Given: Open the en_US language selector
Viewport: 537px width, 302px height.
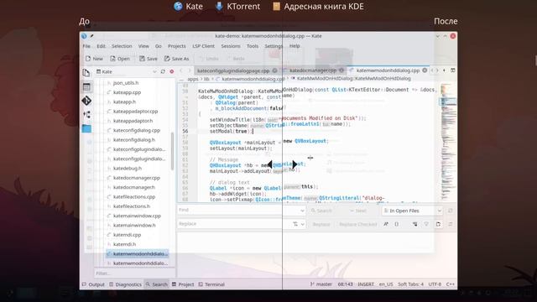Looking at the screenshot, I should point(386,284).
